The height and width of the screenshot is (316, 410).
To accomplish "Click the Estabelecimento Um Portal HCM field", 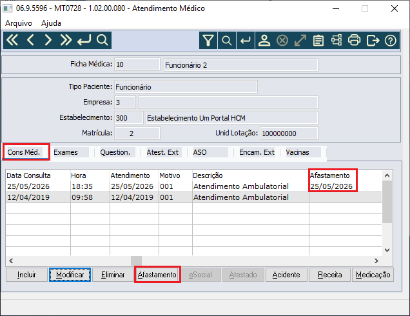I will [x=231, y=118].
